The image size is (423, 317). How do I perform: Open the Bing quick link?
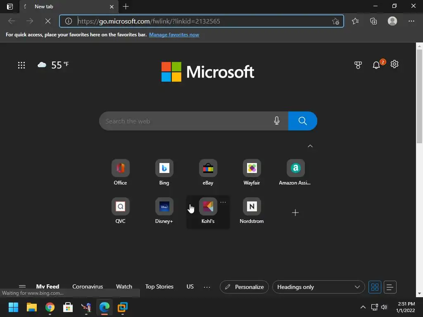[164, 172]
